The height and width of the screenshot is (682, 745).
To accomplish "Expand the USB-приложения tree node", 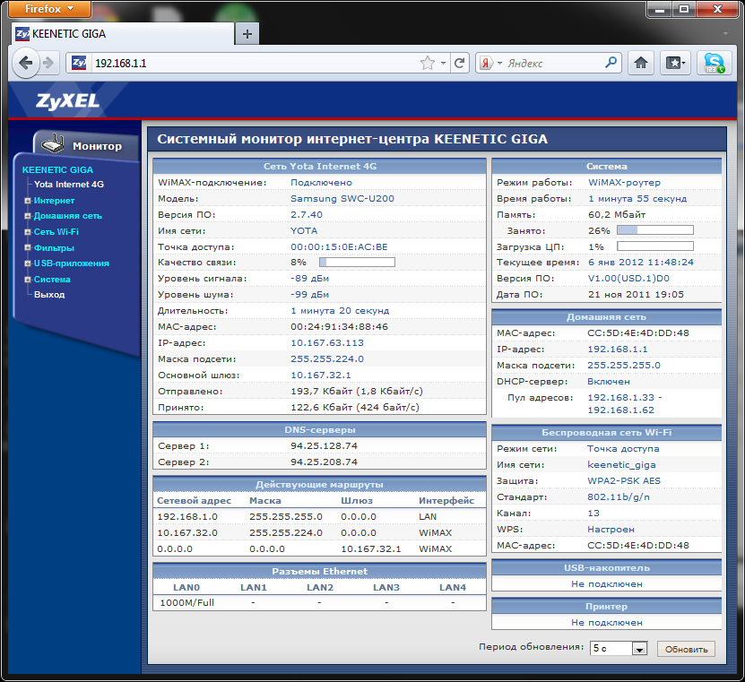I will (28, 263).
